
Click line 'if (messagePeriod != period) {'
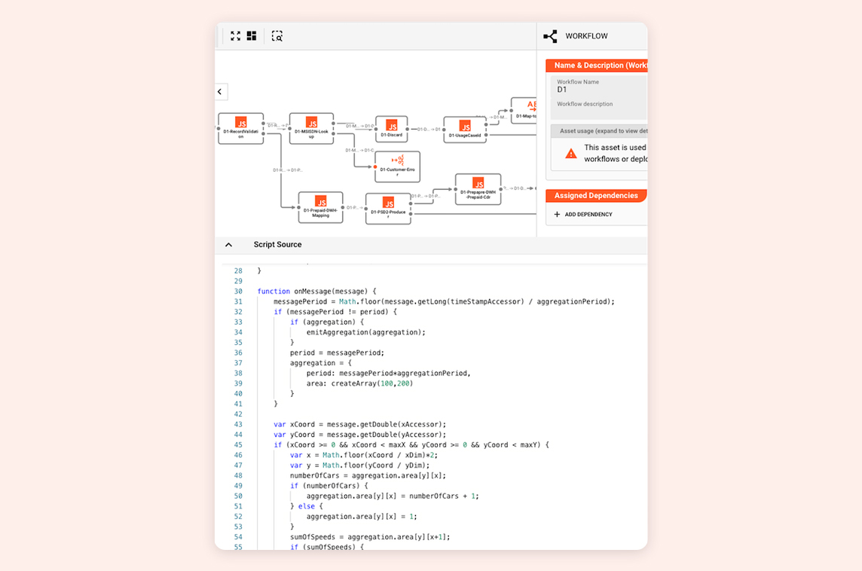point(335,312)
